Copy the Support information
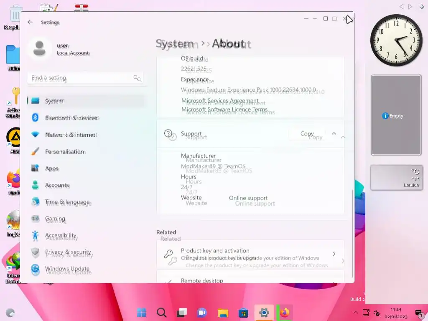 pyautogui.click(x=307, y=134)
